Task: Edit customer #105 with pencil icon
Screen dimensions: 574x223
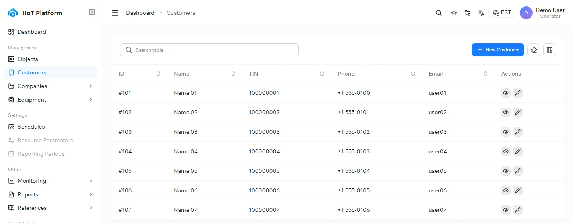Action: [518, 171]
